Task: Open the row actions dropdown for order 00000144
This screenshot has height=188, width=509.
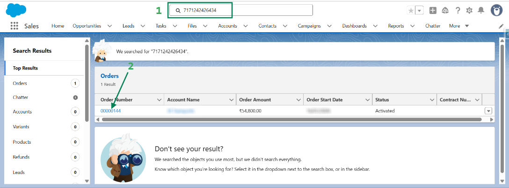Action: (x=488, y=111)
